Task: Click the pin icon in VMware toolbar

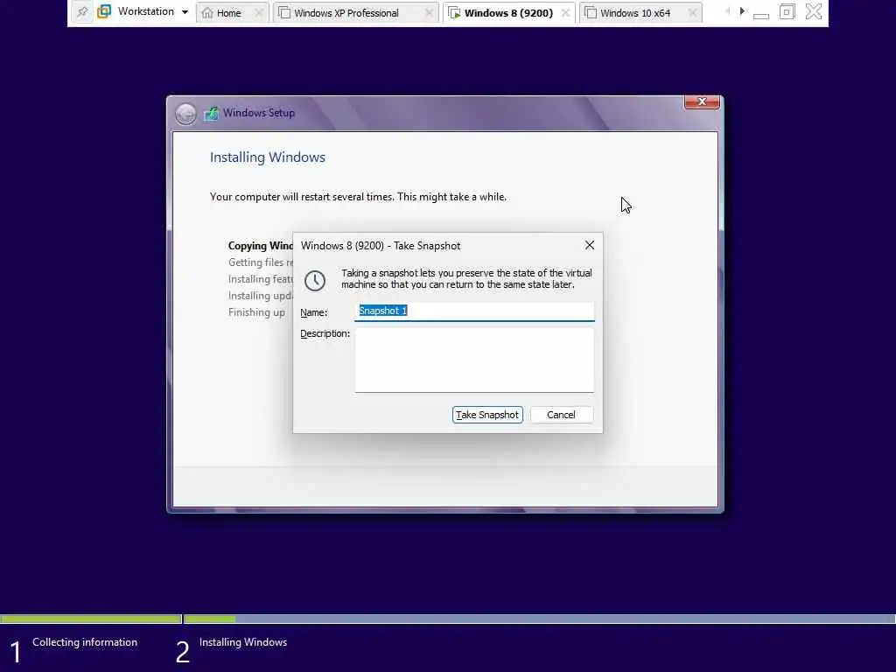Action: (82, 12)
